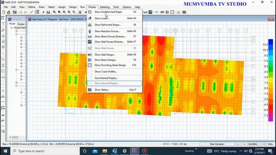Close the Slab Stress S11 Diagram window
Viewport: 276px width, 155px height.
point(271,19)
